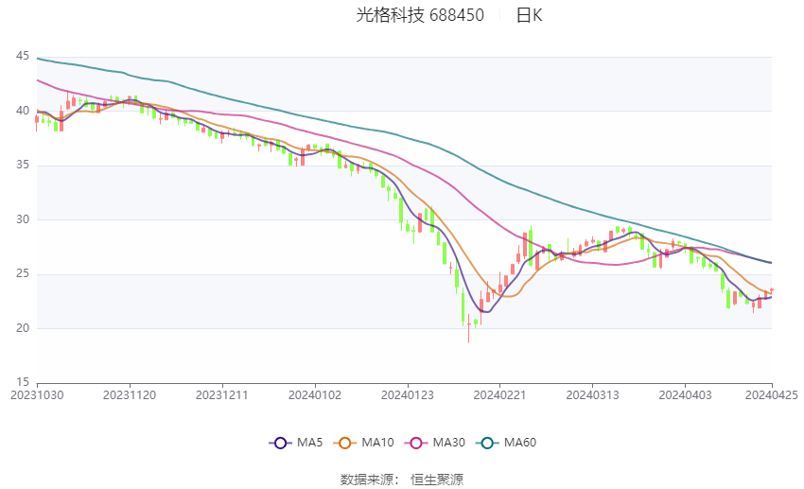Viewport: 804px width, 489px height.
Task: Click the x-axis date label 20240102
Action: pyautogui.click(x=315, y=395)
